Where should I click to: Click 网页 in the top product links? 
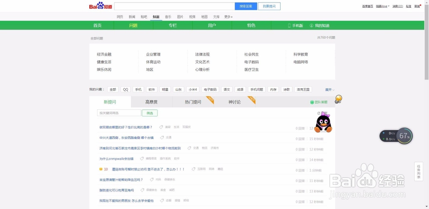click(x=120, y=17)
